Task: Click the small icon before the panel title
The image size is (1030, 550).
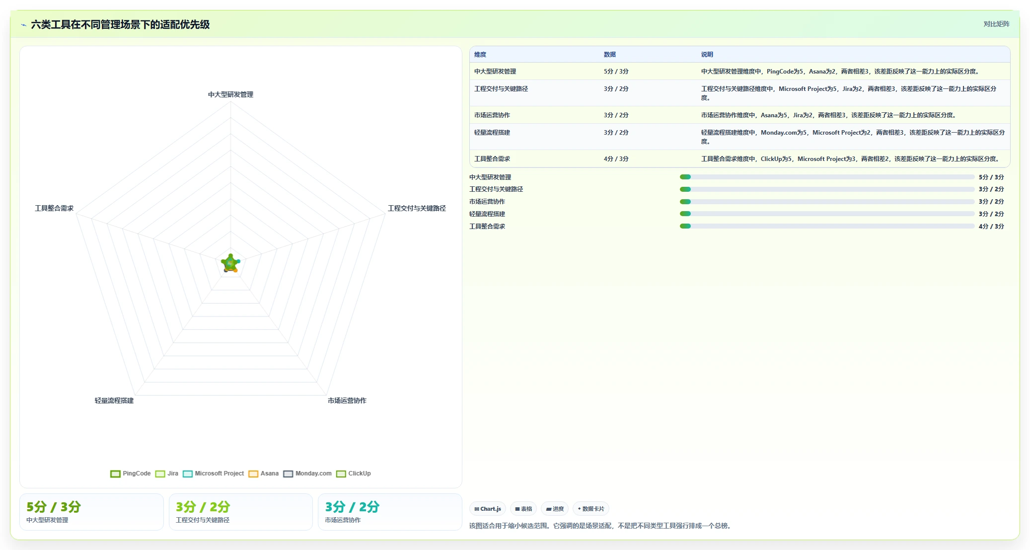Action: (23, 24)
